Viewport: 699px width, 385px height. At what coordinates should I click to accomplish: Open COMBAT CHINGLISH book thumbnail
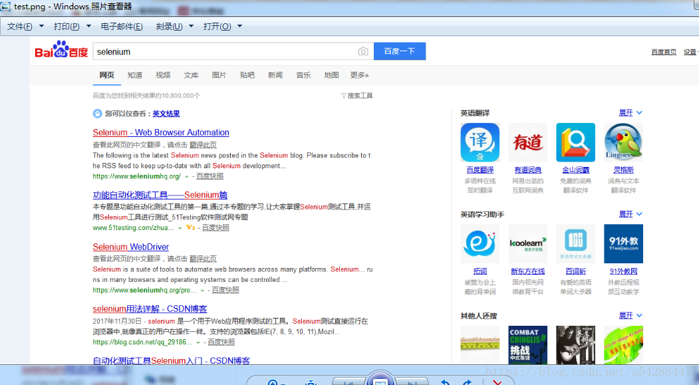pos(528,345)
